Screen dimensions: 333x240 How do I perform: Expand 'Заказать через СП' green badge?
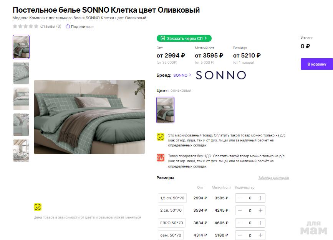tap(184, 38)
